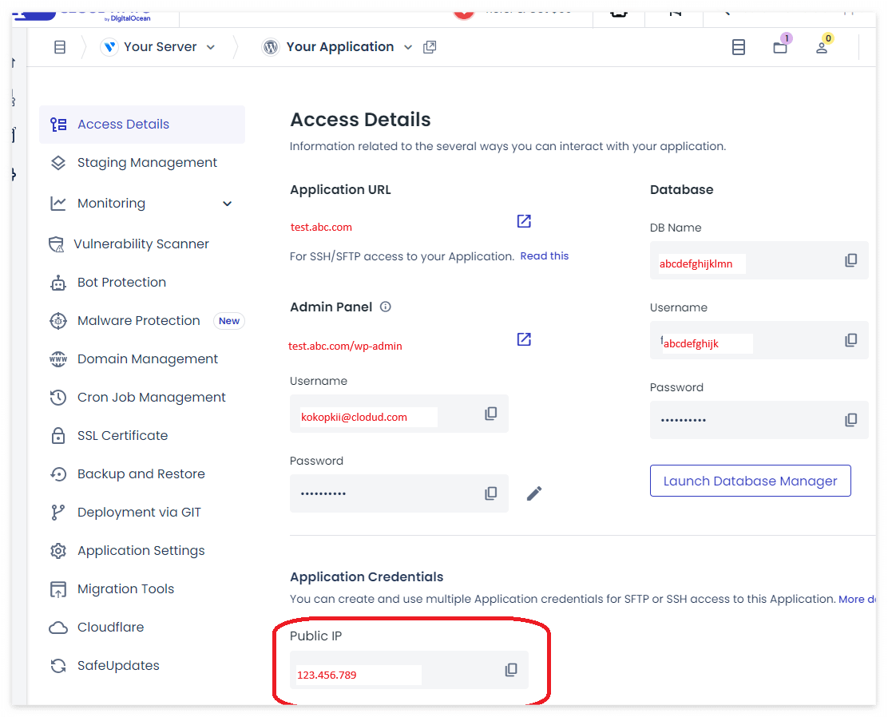
Task: Click the New badge on Malware Protection
Action: [x=229, y=321]
